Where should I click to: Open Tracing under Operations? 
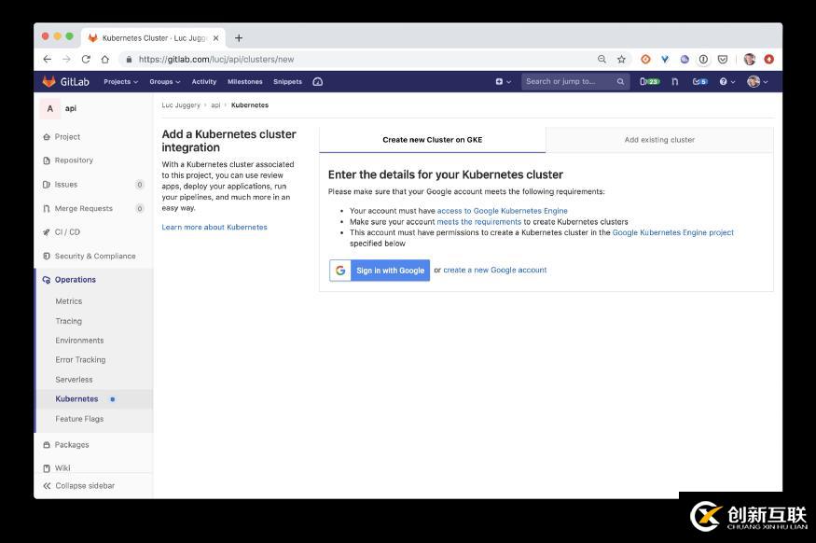click(x=69, y=321)
